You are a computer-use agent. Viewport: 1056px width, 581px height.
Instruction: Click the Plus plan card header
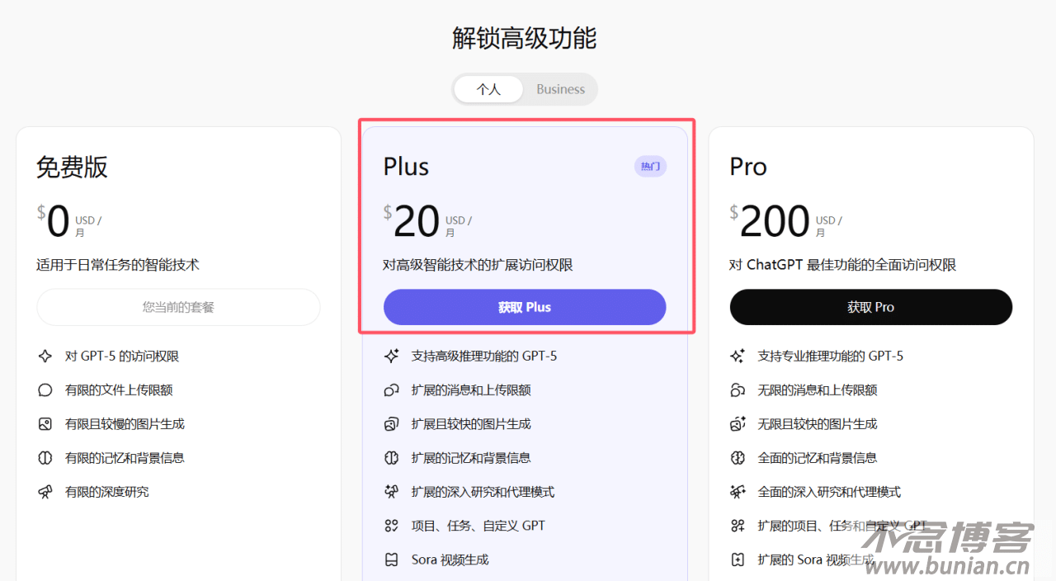[x=406, y=166]
